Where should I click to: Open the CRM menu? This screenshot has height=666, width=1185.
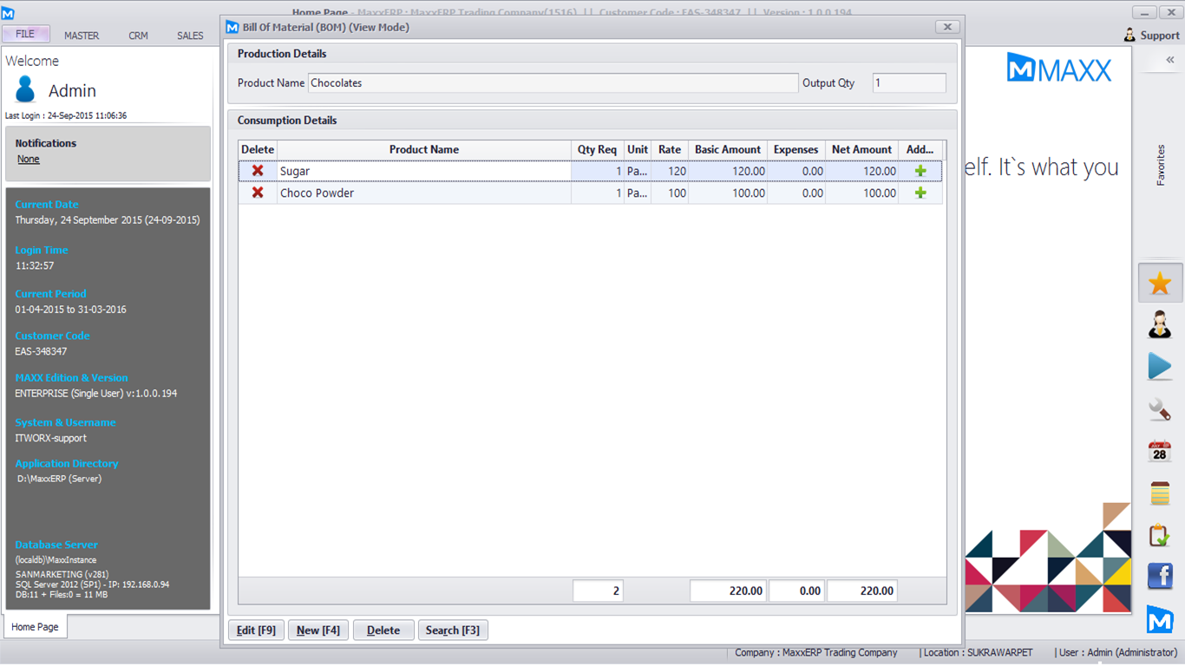click(x=138, y=36)
